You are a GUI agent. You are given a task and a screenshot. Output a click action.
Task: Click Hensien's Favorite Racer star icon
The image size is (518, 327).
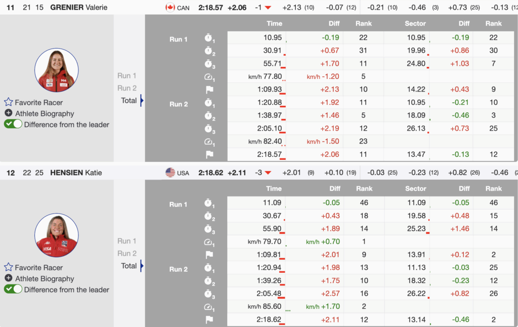(9, 267)
